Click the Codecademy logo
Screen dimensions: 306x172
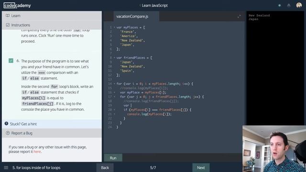click(x=17, y=5)
